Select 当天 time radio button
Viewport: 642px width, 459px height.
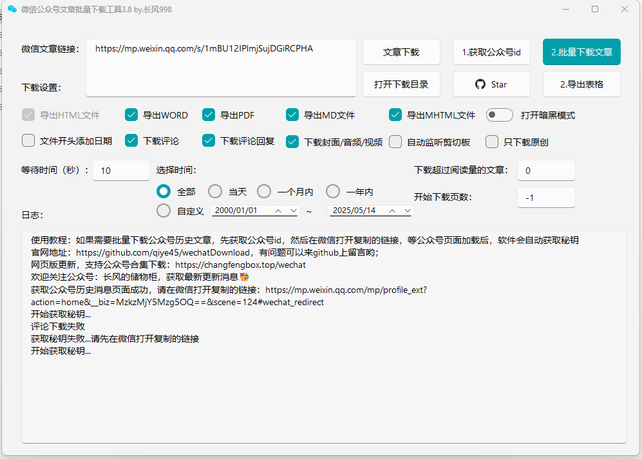pos(215,191)
